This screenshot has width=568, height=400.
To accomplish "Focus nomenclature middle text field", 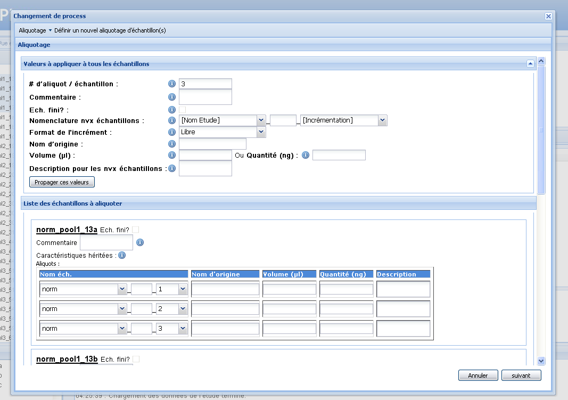I will tap(283, 120).
